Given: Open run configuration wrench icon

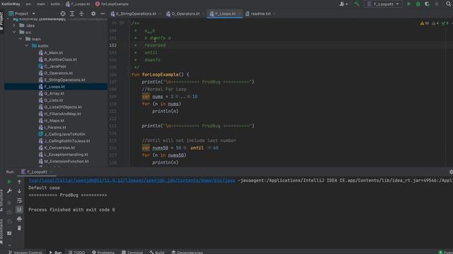Looking at the screenshot, I should click(x=9, y=191).
